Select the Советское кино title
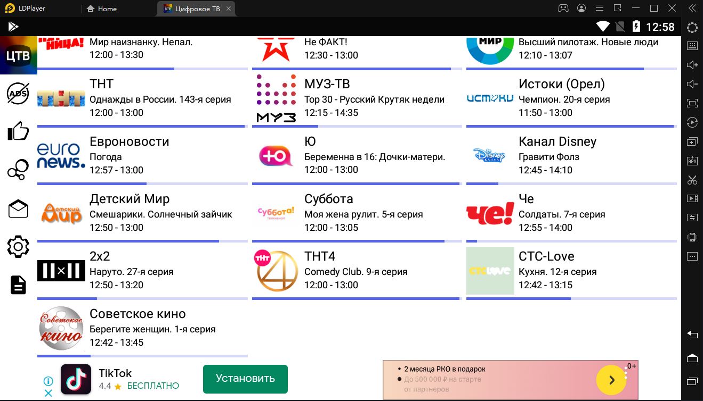The image size is (703, 401). click(138, 314)
